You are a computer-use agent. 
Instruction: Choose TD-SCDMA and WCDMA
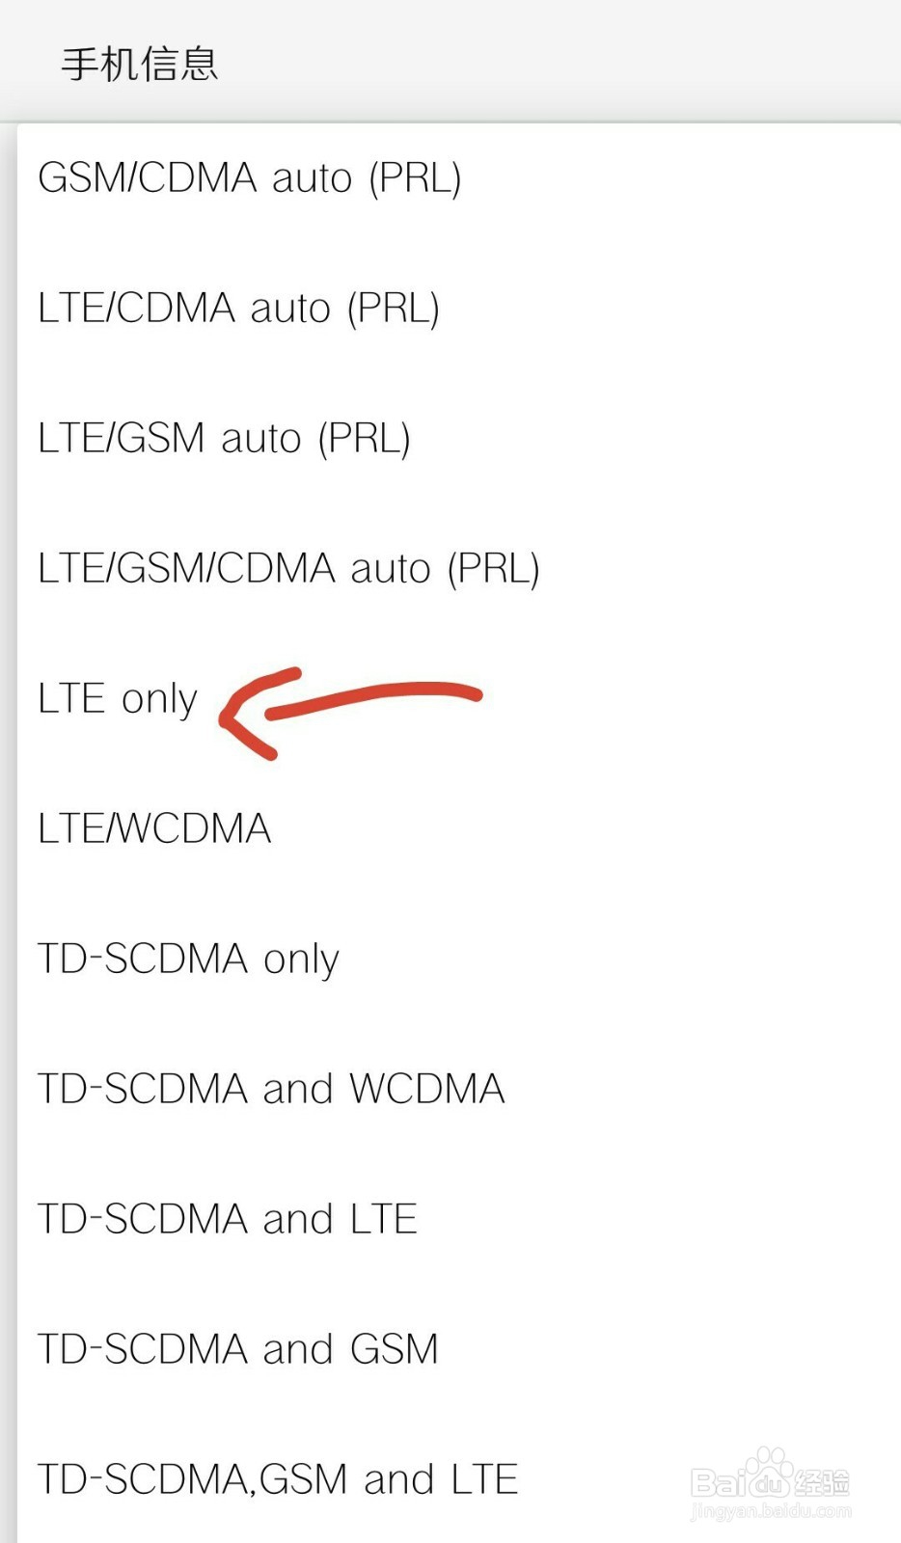pyautogui.click(x=271, y=1090)
